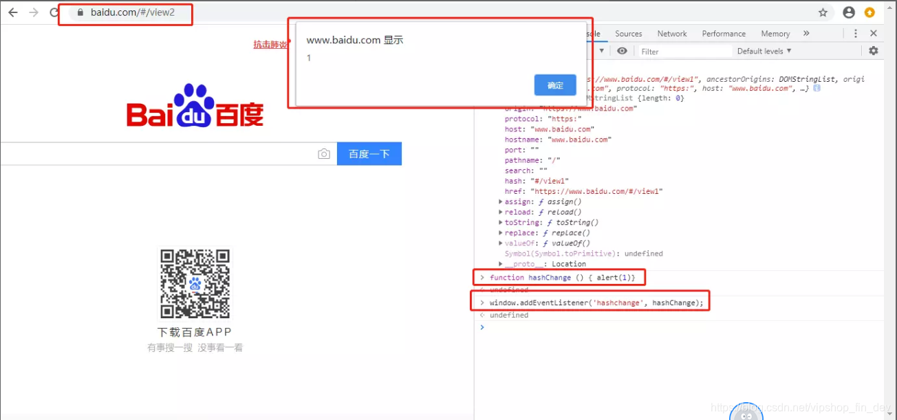Image resolution: width=897 pixels, height=420 pixels.
Task: Click the address bar URL
Action: click(133, 12)
